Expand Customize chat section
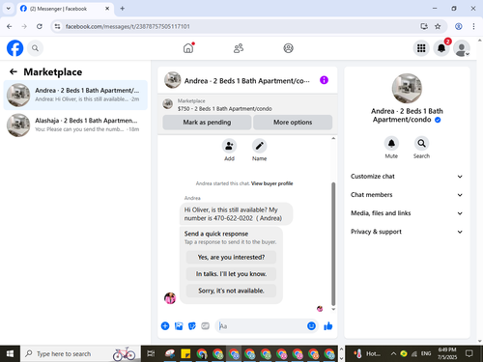The width and height of the screenshot is (483, 362). click(407, 177)
